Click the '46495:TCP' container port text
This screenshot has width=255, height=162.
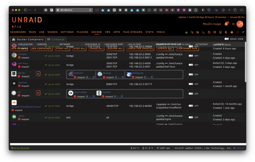click(112, 106)
